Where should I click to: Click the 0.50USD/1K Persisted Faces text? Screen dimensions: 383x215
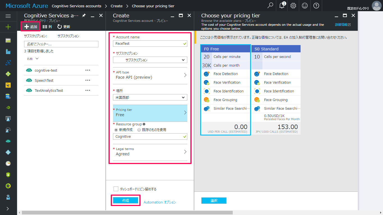[282, 117]
